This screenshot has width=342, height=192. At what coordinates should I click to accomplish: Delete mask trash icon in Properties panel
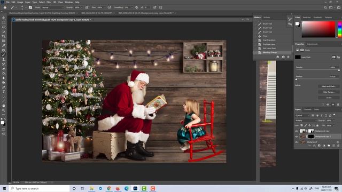click(338, 105)
